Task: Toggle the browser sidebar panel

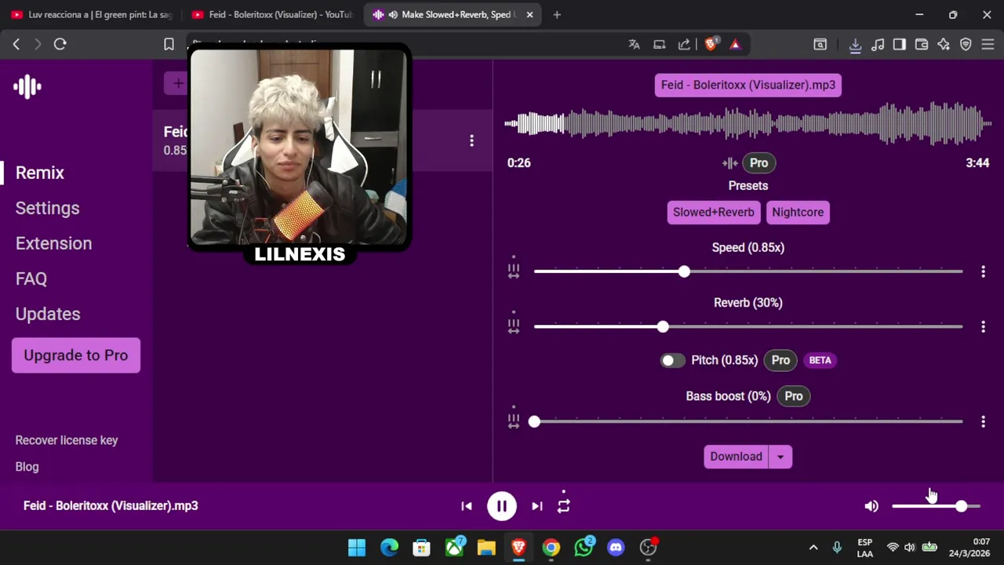Action: point(900,45)
